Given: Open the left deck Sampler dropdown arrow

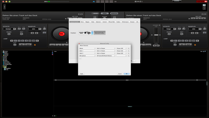Looking at the screenshot, I should [40, 29].
